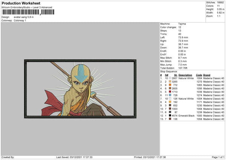The image size is (226, 160).
Task: Select the Max Stitch value 8.7 mm
Action: coord(182,58)
